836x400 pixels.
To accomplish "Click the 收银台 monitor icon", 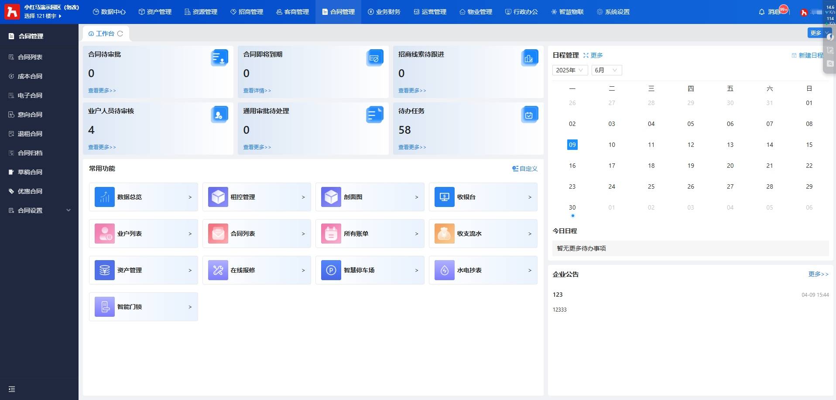I will tap(444, 197).
